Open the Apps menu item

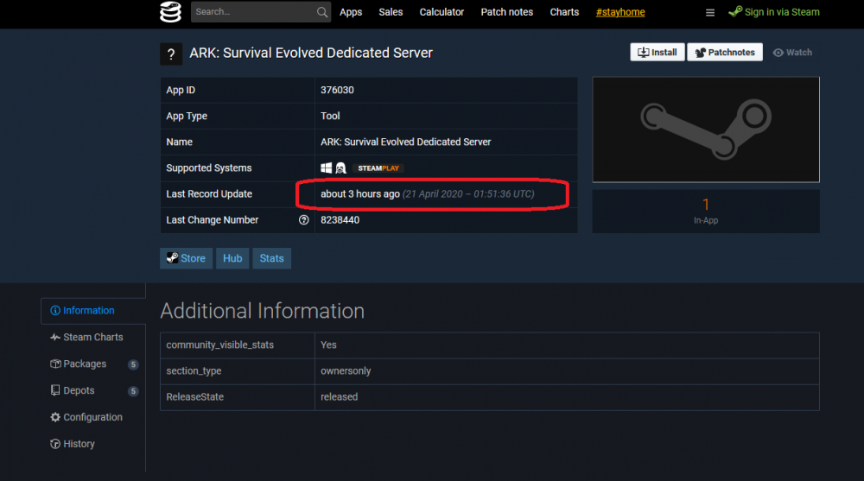351,12
